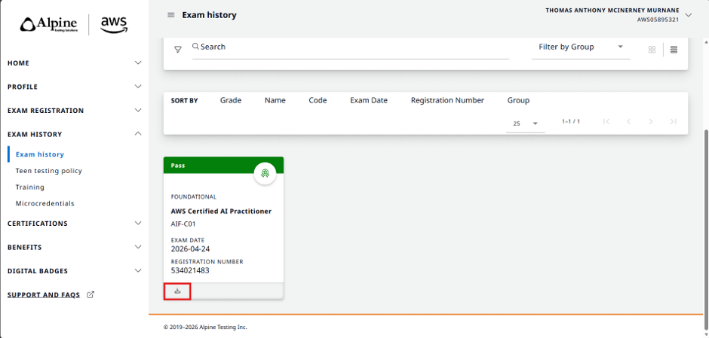Sort results by Code
The height and width of the screenshot is (338, 709).
pyautogui.click(x=318, y=100)
